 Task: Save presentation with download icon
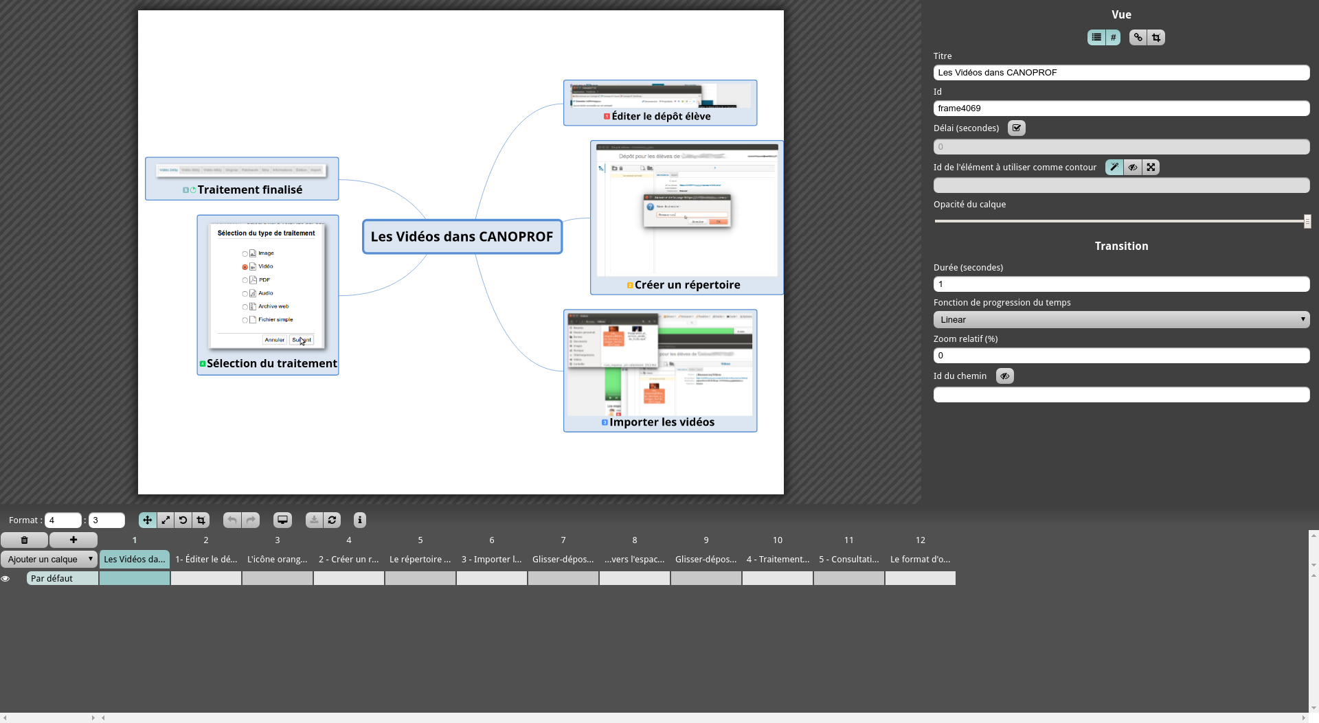click(x=314, y=520)
